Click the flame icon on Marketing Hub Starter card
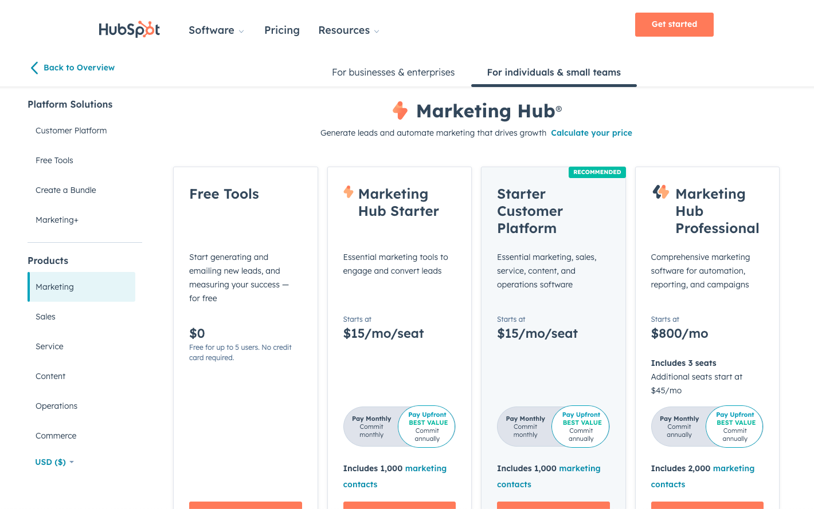 click(x=349, y=193)
